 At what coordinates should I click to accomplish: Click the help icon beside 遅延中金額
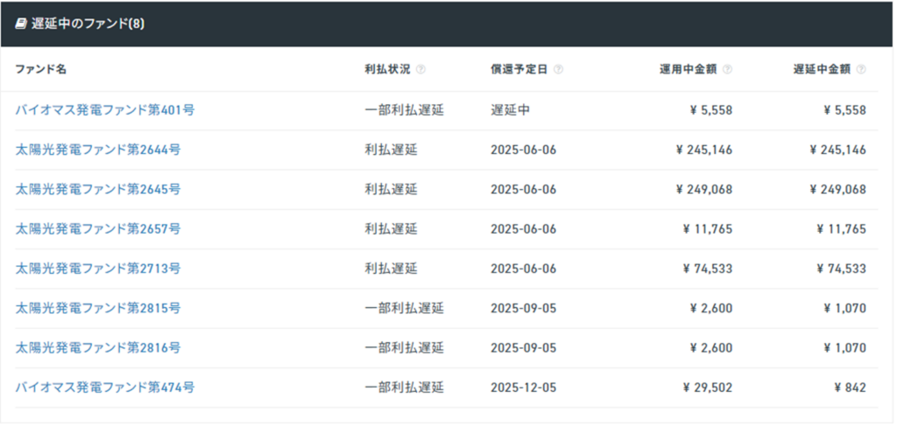coord(861,70)
